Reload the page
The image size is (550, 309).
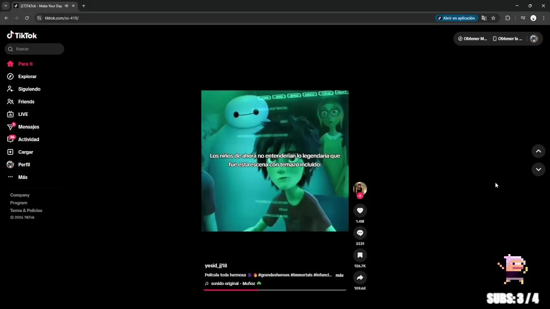click(x=27, y=18)
